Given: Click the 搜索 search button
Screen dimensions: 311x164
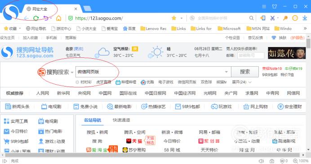Looking at the screenshot, I should click(x=245, y=72).
